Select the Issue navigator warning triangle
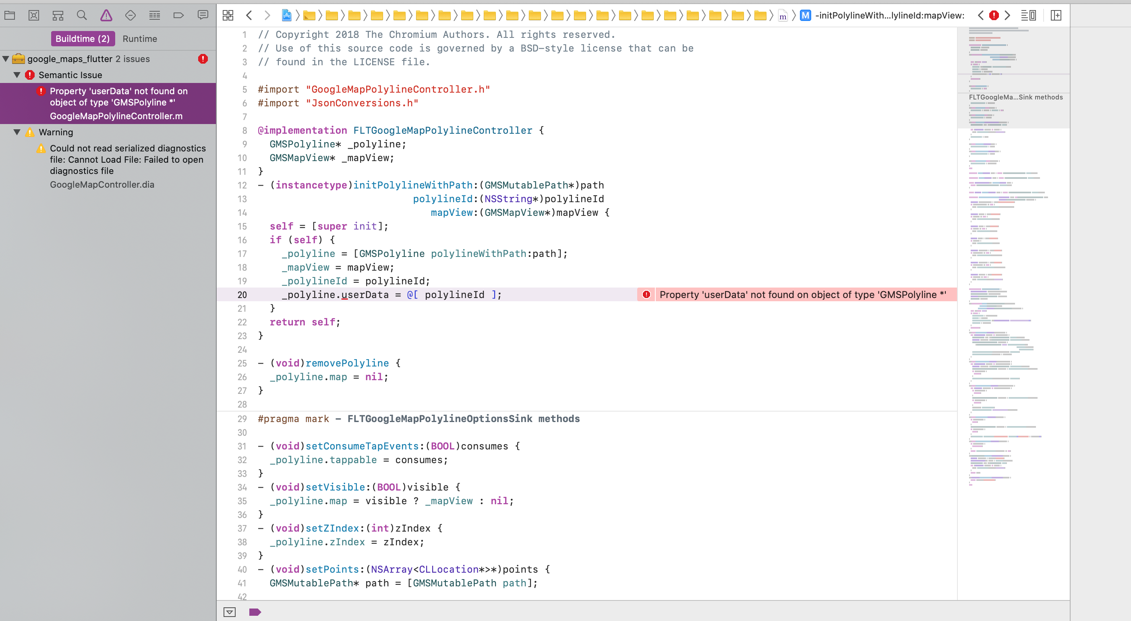 (106, 14)
